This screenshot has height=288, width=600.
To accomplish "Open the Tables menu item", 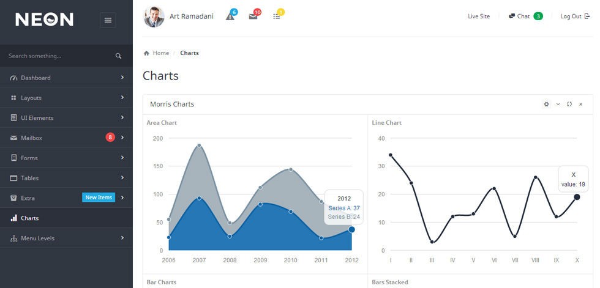I will pos(66,178).
